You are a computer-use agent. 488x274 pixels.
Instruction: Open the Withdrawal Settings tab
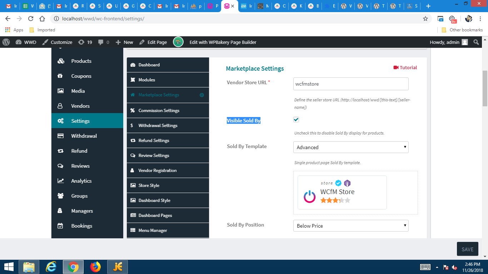click(x=168, y=126)
